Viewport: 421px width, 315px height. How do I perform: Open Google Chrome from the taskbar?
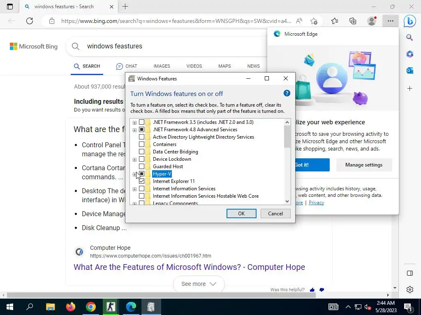tap(91, 307)
